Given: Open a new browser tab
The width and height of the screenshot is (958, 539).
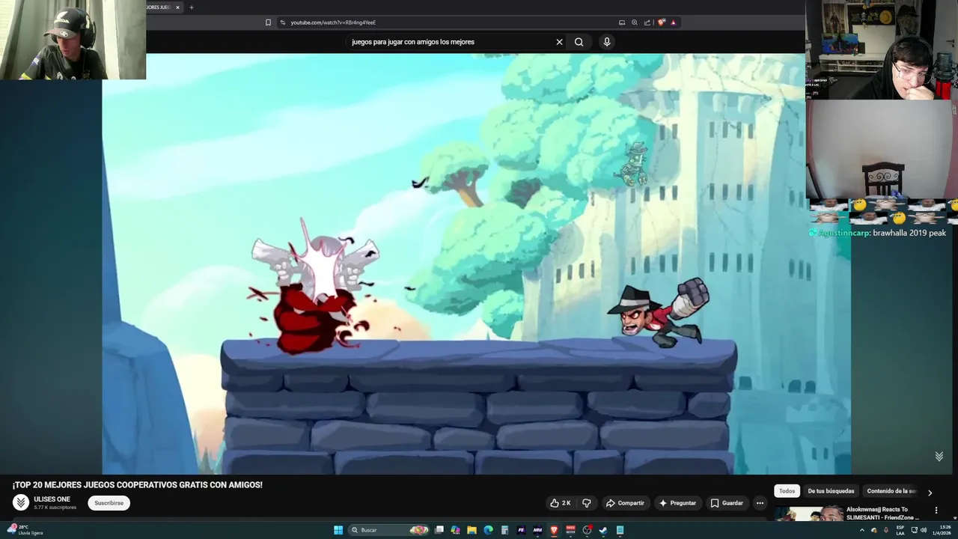Looking at the screenshot, I should (191, 7).
